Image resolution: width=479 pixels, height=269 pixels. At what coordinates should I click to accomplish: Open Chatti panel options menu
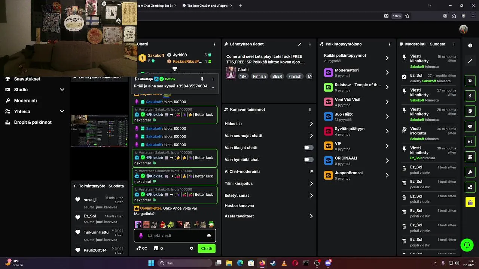tap(214, 44)
